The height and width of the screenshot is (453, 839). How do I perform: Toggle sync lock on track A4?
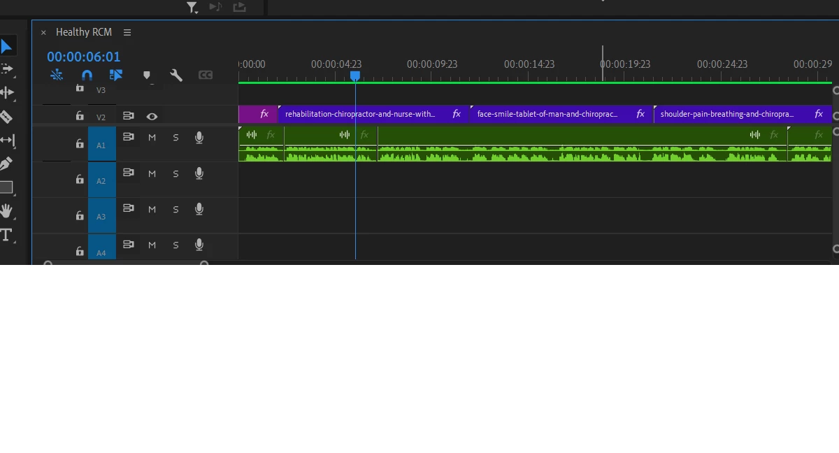129,244
